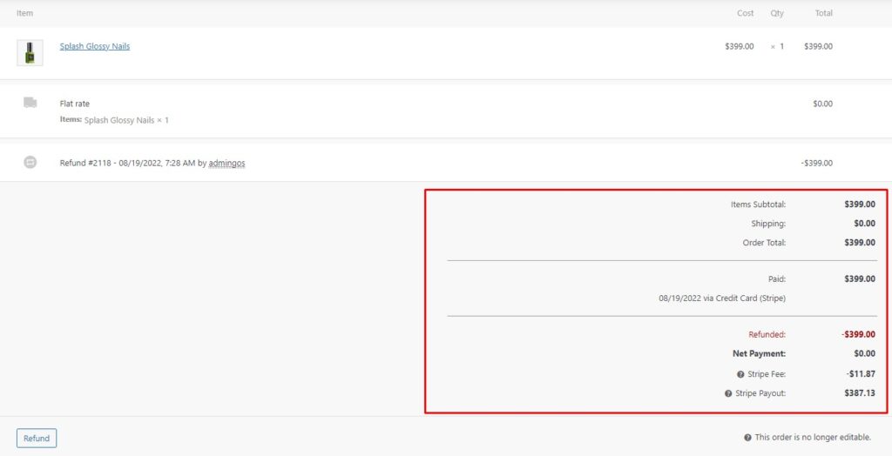Click the Total column header
Viewport: 892px width, 456px height.
[823, 13]
